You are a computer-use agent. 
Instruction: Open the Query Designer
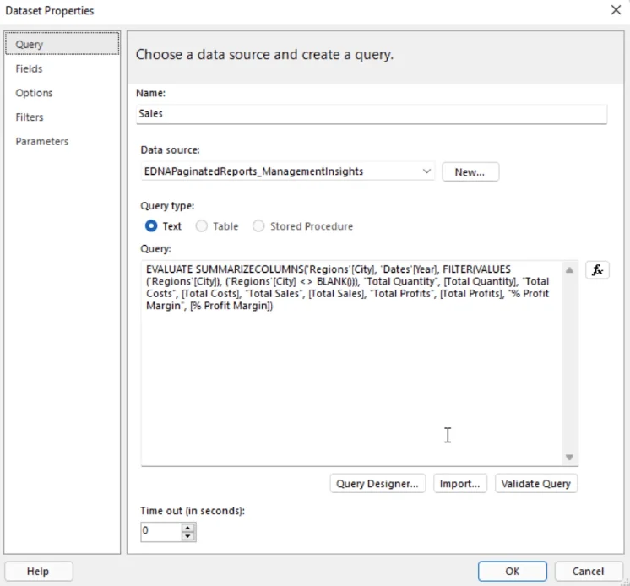[x=377, y=484]
